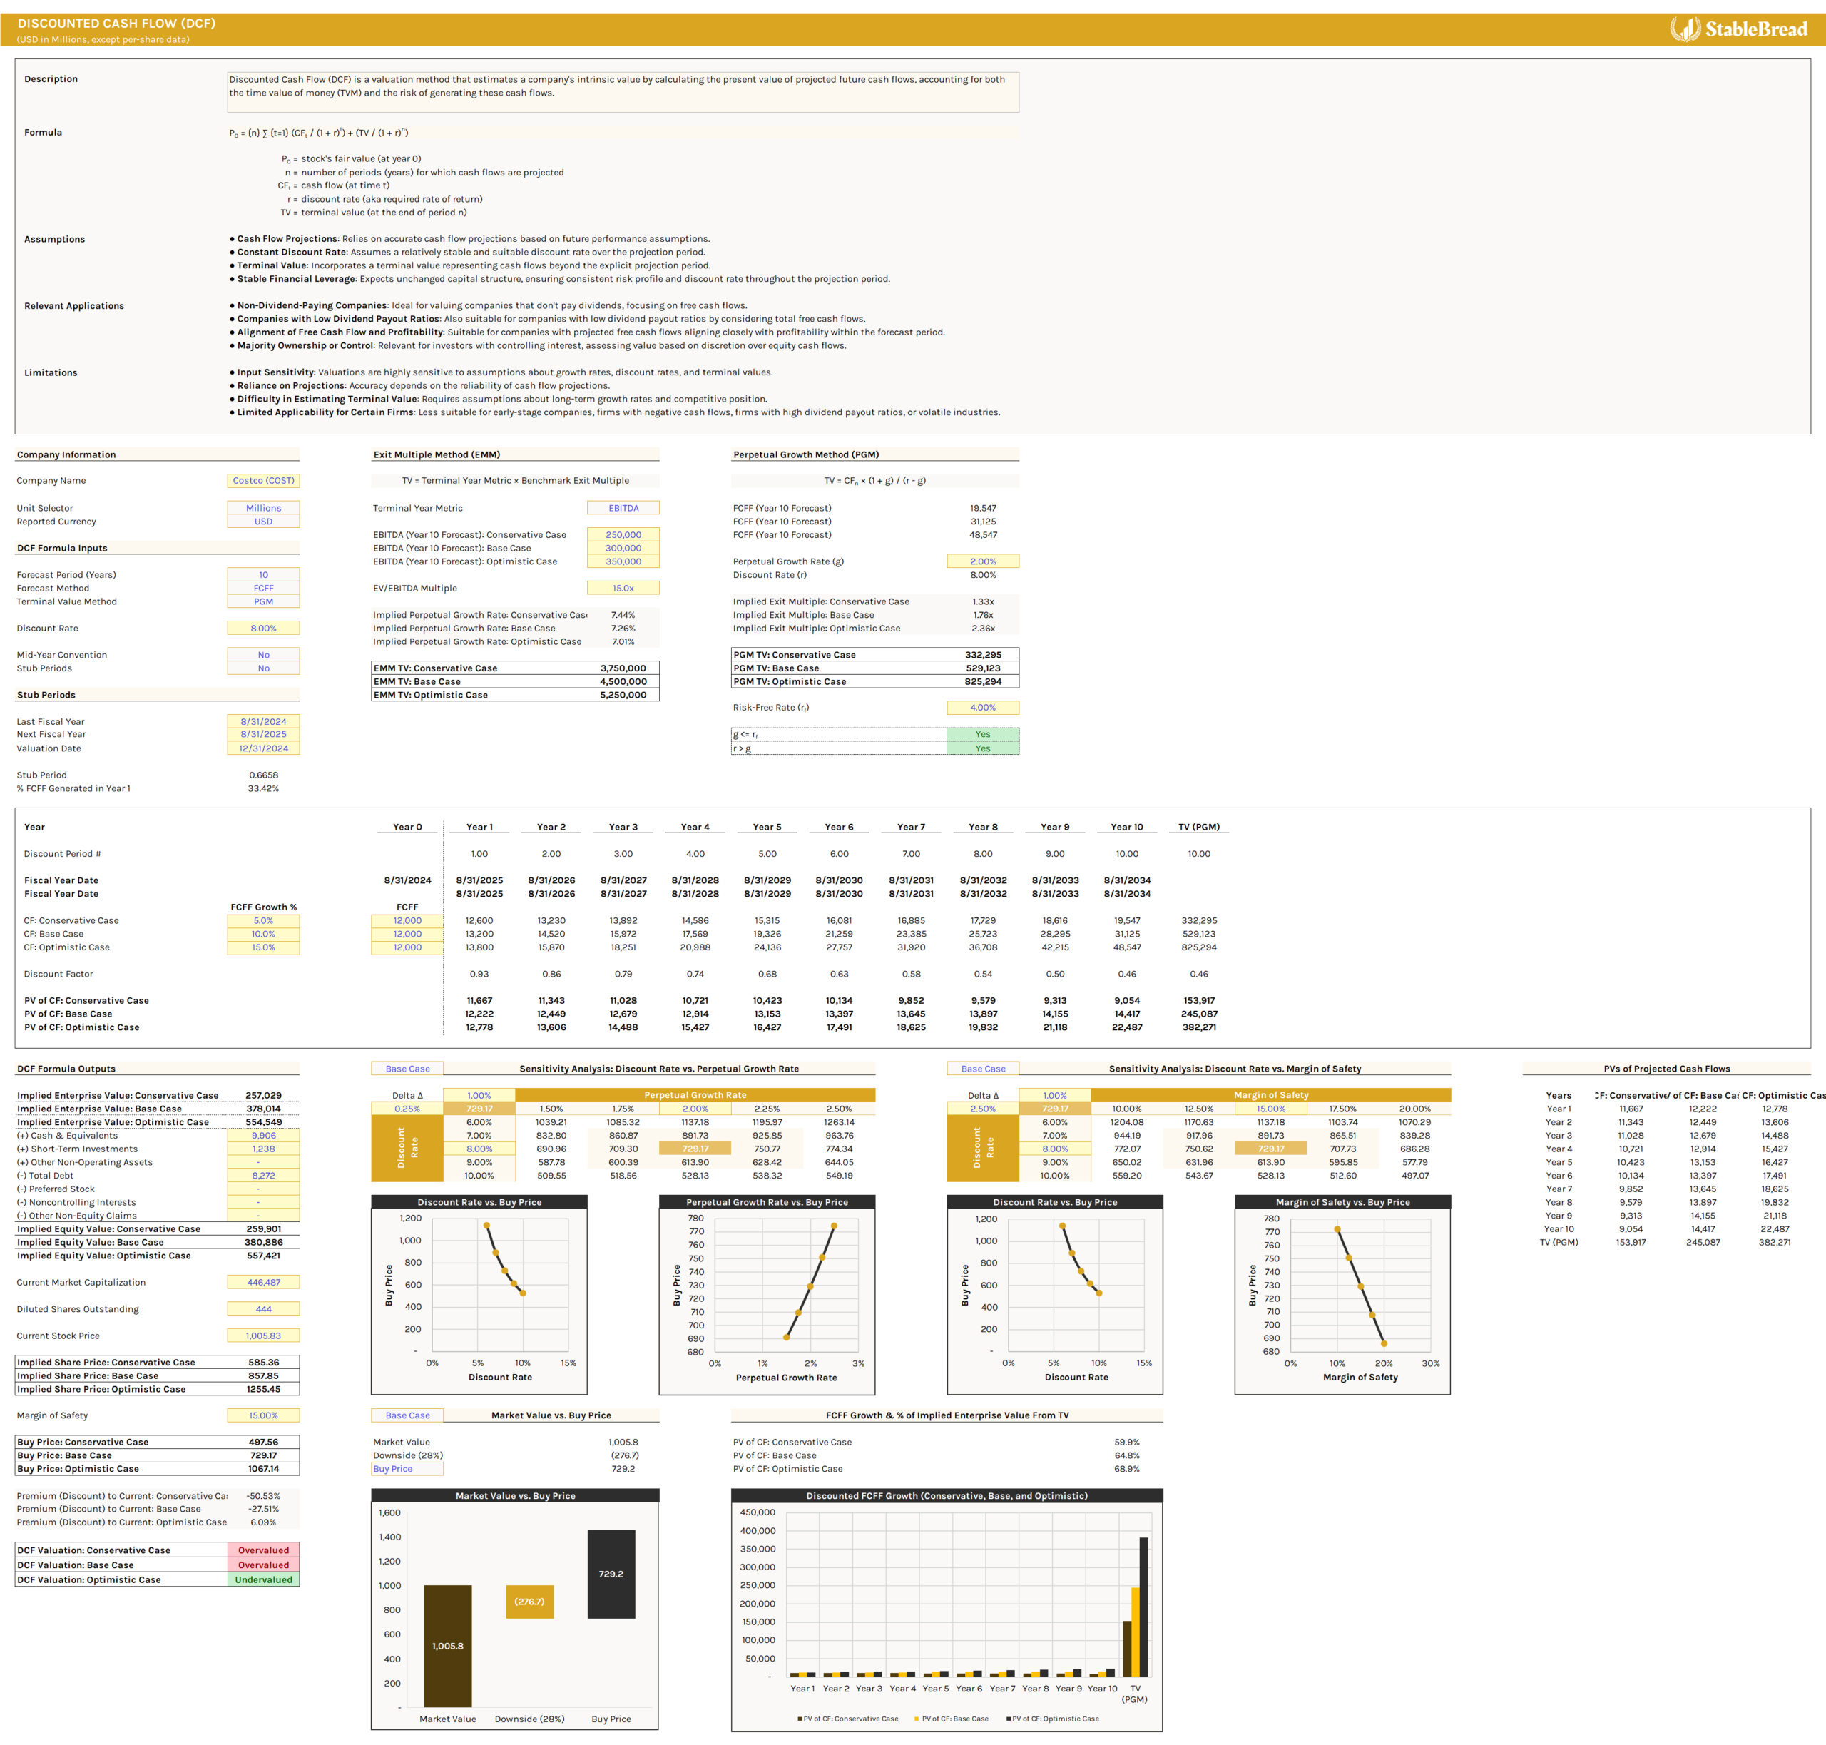Select Base Case selector beside Market Value vs. Buy Price
Image resolution: width=1826 pixels, height=1745 pixels.
[x=407, y=1415]
